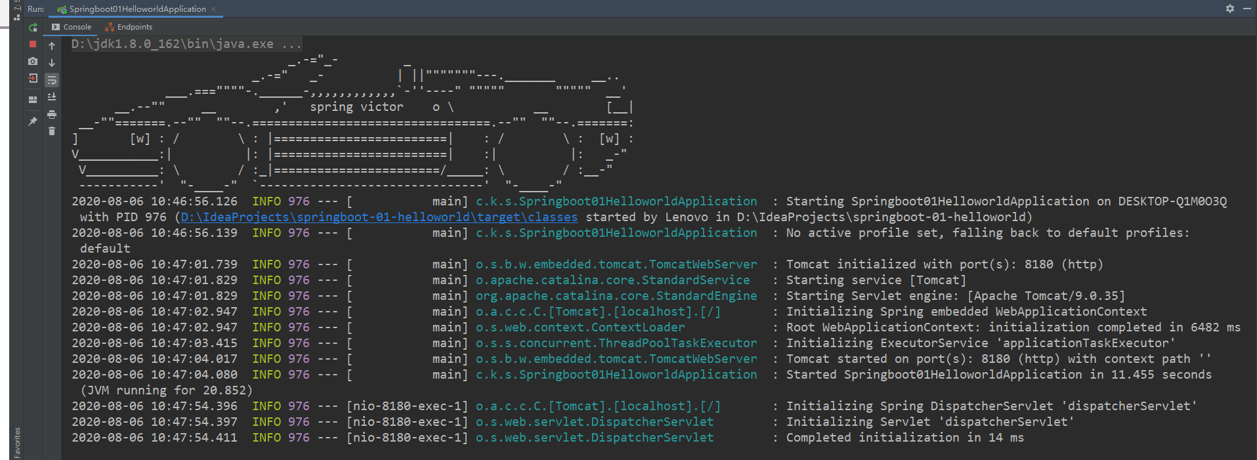
Task: Toggle scroll to end of console
Action: click(52, 97)
